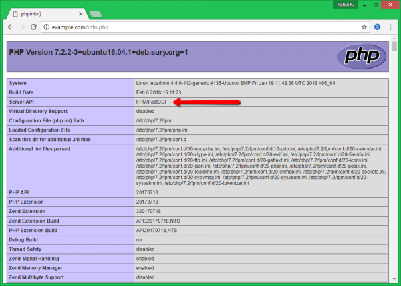Click the blue extension icon in toolbar

pos(377,27)
